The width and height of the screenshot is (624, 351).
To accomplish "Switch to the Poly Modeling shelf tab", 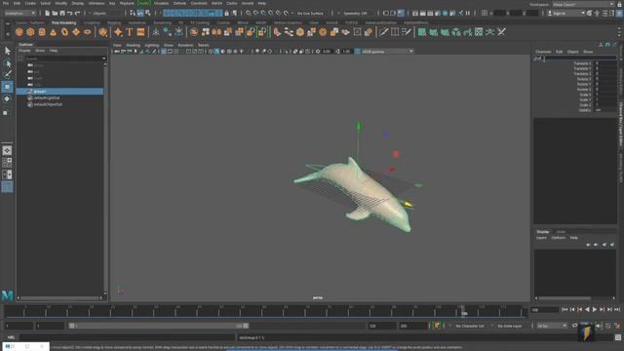I will click(63, 22).
